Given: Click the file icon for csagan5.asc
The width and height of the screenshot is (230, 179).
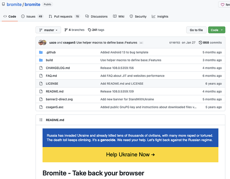Looking at the screenshot, I should [x=41, y=107].
